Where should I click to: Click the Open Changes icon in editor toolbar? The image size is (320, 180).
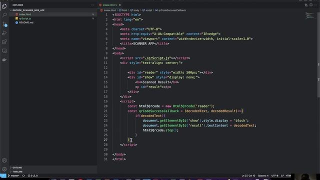[x=306, y=5]
